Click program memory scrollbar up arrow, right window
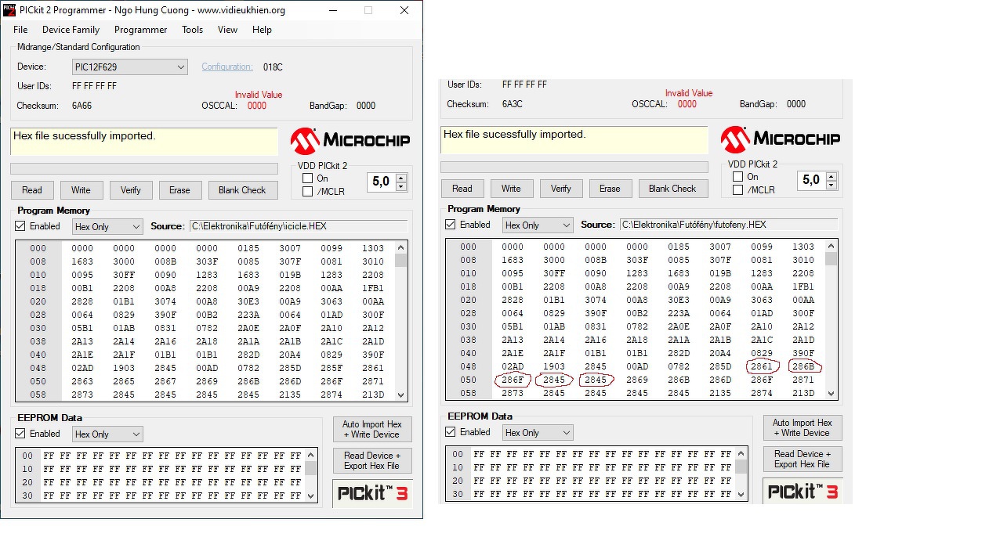Image resolution: width=1000 pixels, height=537 pixels. click(832, 246)
